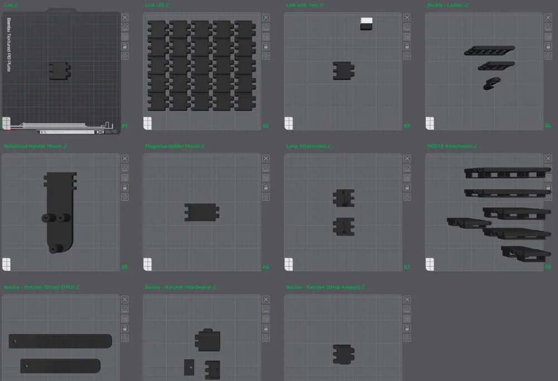The width and height of the screenshot is (558, 381).
Task: Arrange objects on Loop Attachment plate
Action: pyautogui.click(x=407, y=177)
